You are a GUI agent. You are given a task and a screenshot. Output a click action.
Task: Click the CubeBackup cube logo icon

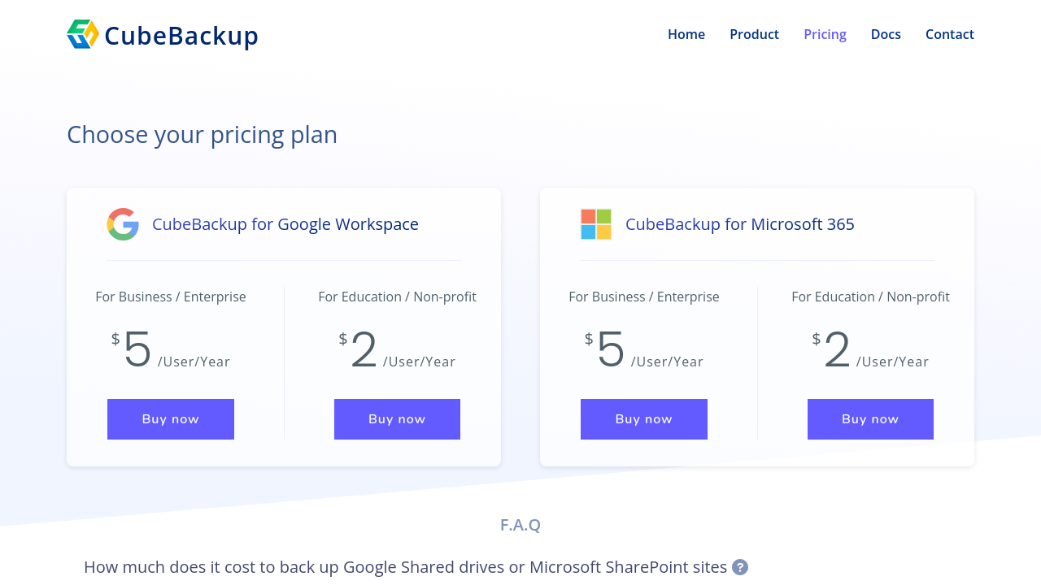pyautogui.click(x=83, y=34)
